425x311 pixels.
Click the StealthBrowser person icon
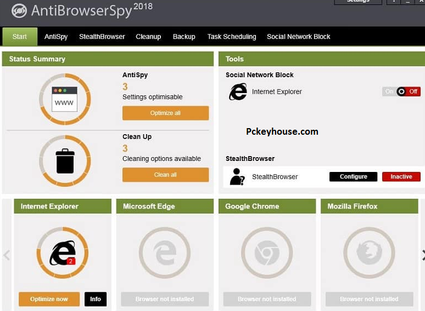tap(237, 177)
